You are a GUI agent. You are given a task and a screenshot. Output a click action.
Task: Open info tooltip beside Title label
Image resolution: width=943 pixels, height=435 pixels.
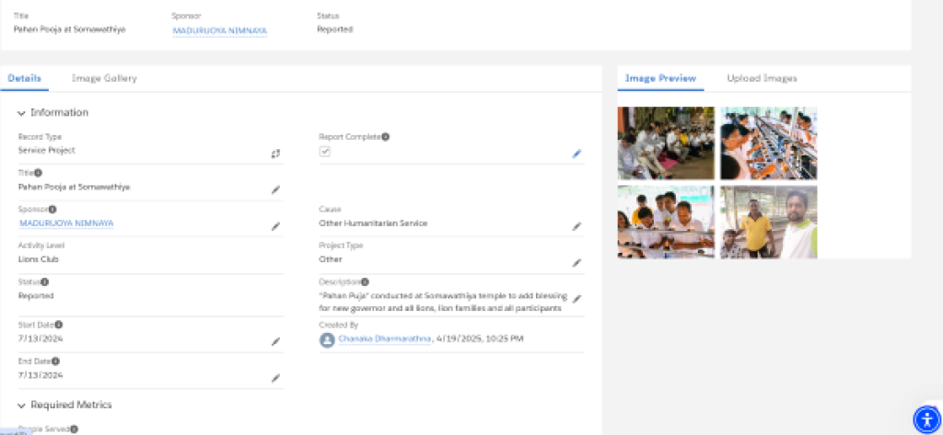pyautogui.click(x=38, y=173)
